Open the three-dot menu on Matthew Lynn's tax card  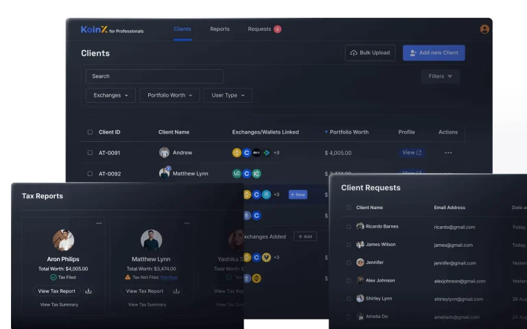pyautogui.click(x=187, y=223)
